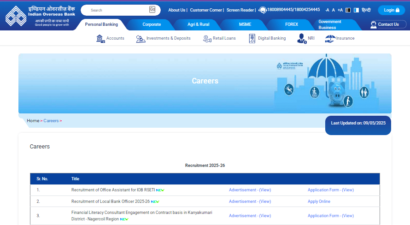Click the NRI person icon
410x225 pixels.
coord(301,38)
